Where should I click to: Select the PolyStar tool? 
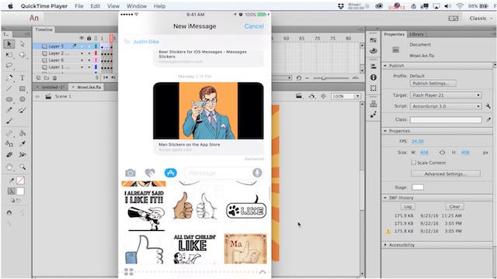(23, 99)
